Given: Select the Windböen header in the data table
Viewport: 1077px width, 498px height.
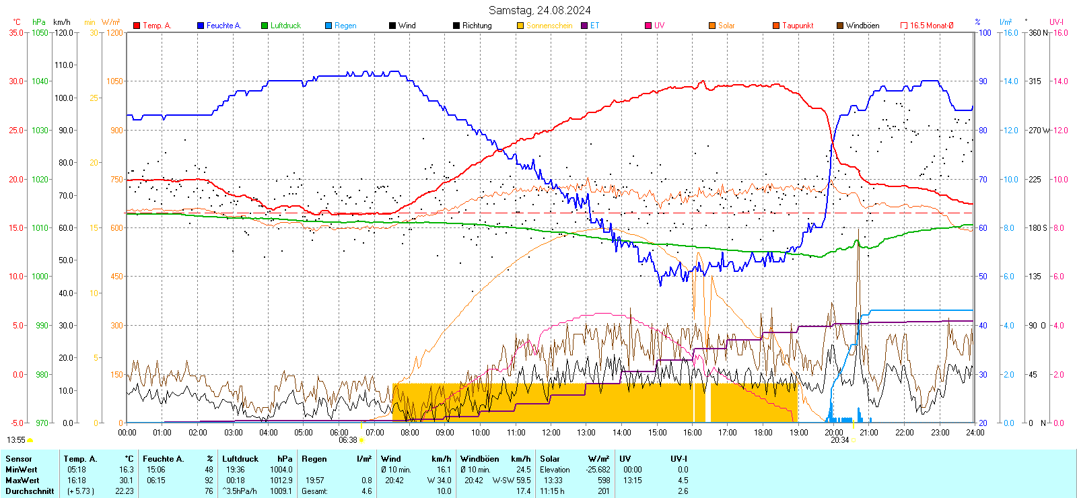Looking at the screenshot, I should point(480,459).
